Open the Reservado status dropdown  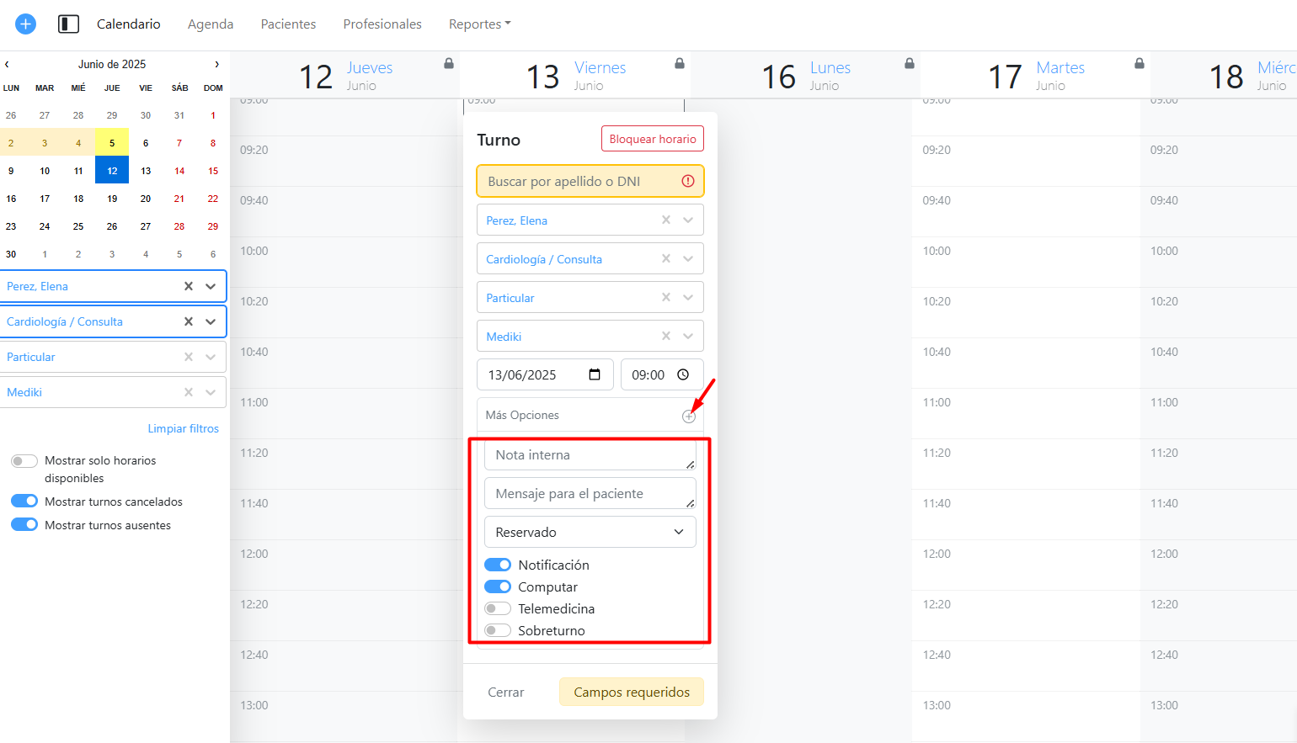pyautogui.click(x=590, y=533)
